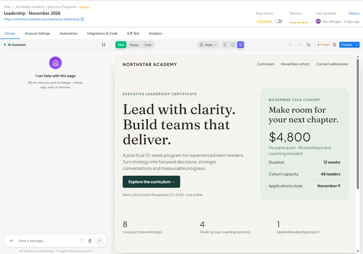Open the version history clock icon
This screenshot has height=254, width=363.
point(334,45)
